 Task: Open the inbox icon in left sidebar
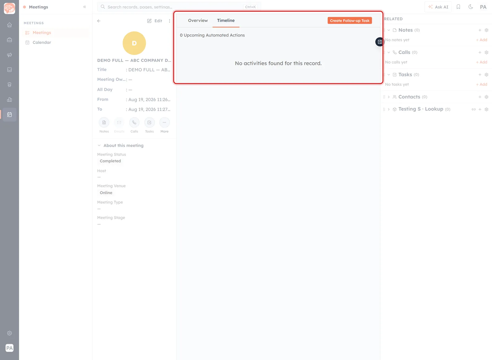pos(10,70)
